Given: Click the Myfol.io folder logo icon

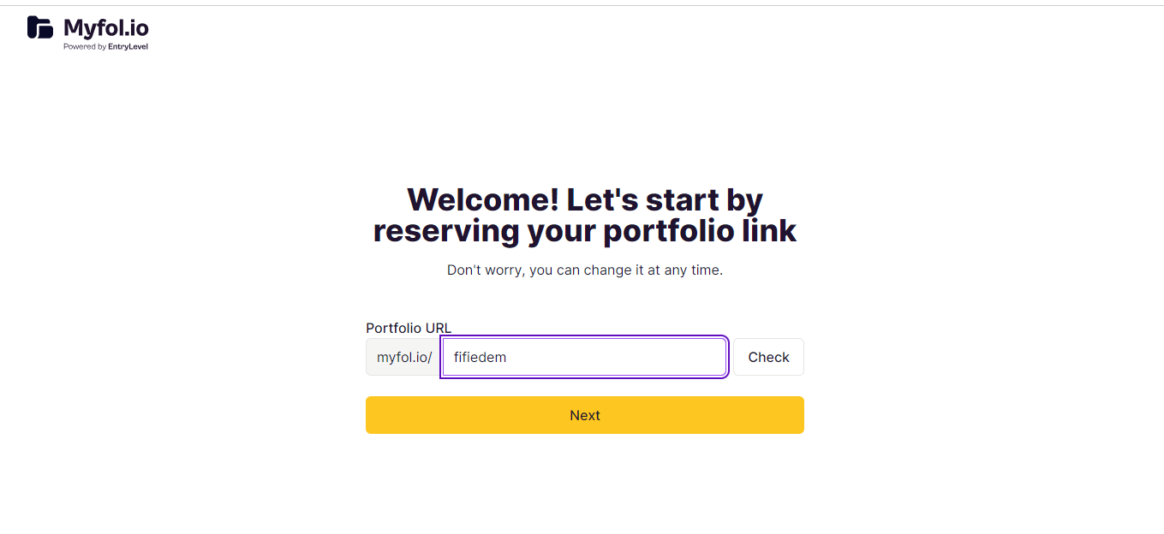Looking at the screenshot, I should [40, 27].
